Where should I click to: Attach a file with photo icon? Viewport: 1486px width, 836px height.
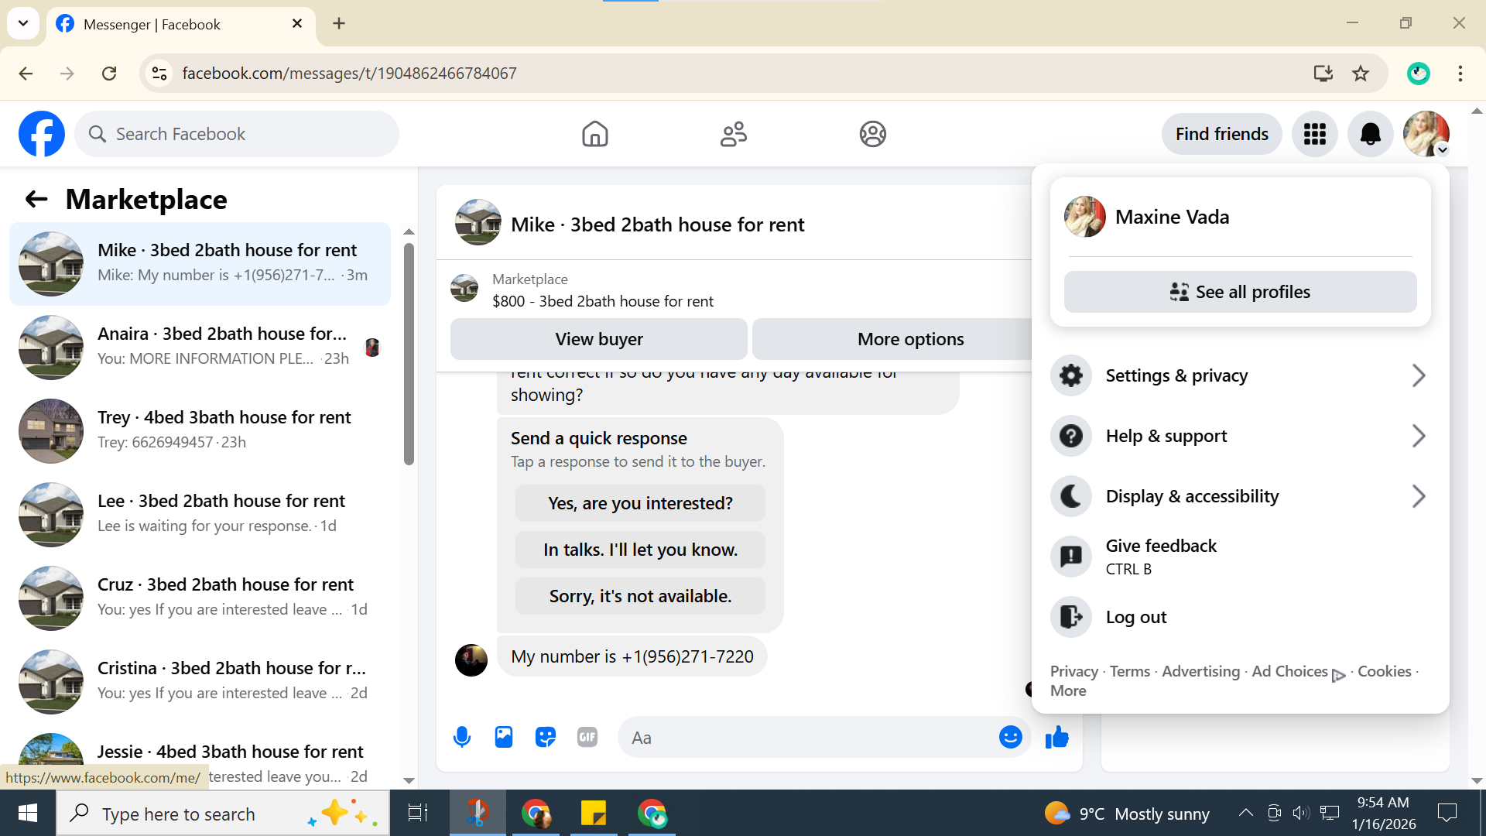(x=504, y=737)
